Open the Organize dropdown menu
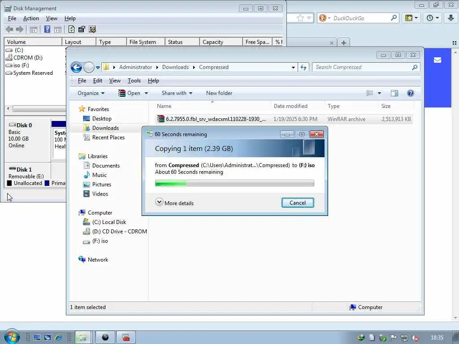 91,93
